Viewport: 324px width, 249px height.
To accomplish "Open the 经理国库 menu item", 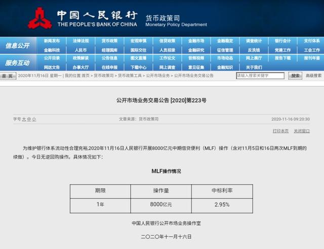I will click(x=109, y=50).
